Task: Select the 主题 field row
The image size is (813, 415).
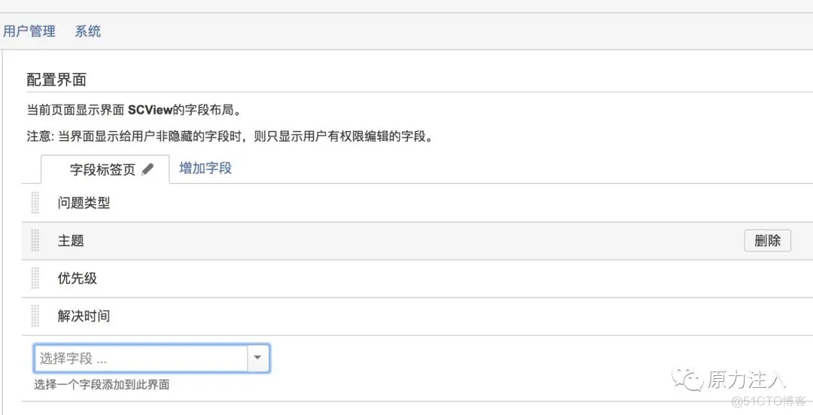Action: (x=417, y=241)
